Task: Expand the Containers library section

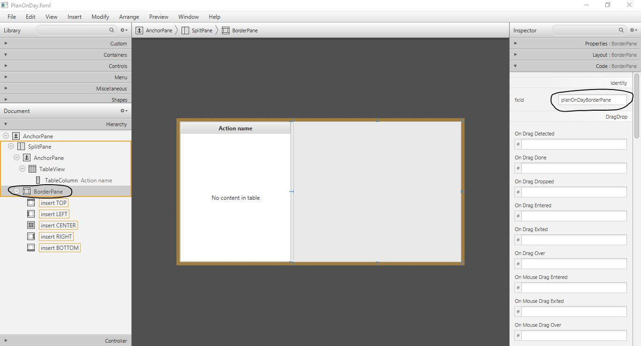Action: [66, 54]
